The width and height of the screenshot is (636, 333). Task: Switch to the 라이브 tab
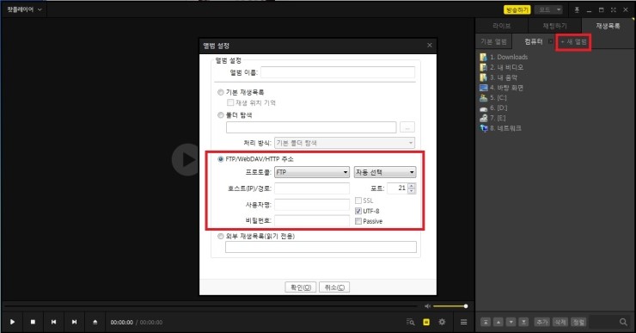point(502,26)
